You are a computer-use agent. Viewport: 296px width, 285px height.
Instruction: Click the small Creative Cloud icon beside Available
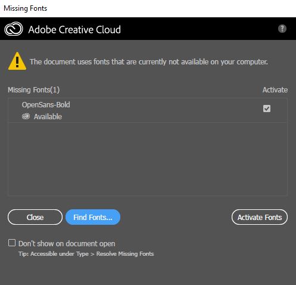pos(26,116)
